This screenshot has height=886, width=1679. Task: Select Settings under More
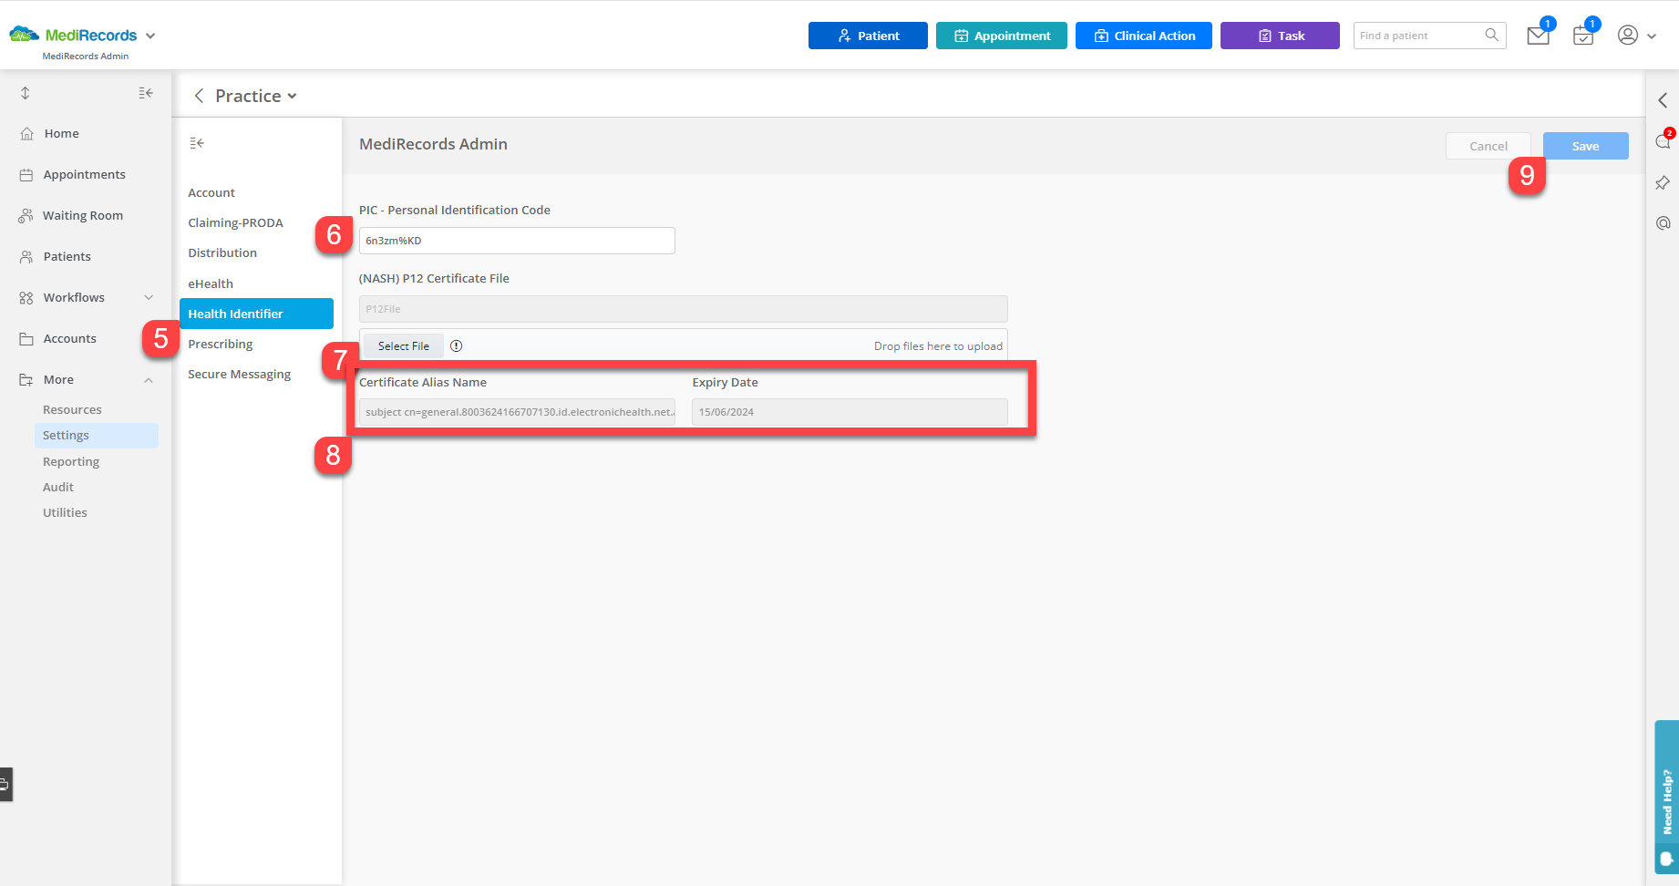tap(97, 435)
